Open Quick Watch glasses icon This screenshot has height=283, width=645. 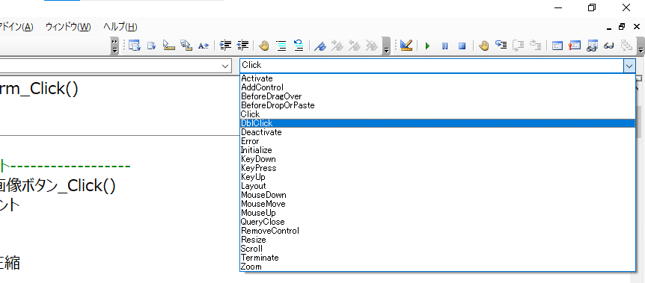[x=609, y=46]
